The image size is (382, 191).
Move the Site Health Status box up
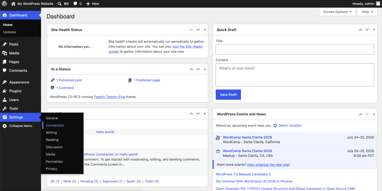[191, 30]
